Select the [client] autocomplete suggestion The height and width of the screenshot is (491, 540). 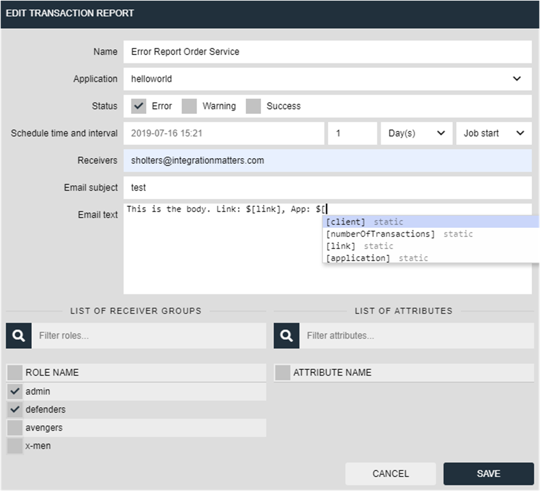431,222
